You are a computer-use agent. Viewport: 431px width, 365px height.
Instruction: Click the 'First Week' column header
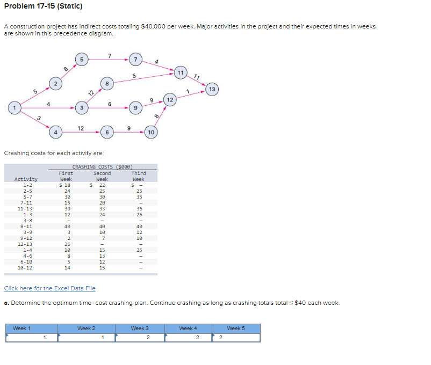click(x=66, y=176)
